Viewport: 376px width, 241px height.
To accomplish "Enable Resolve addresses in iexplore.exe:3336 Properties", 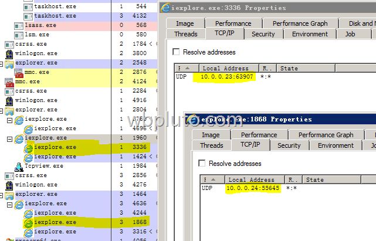I will pyautogui.click(x=176, y=52).
